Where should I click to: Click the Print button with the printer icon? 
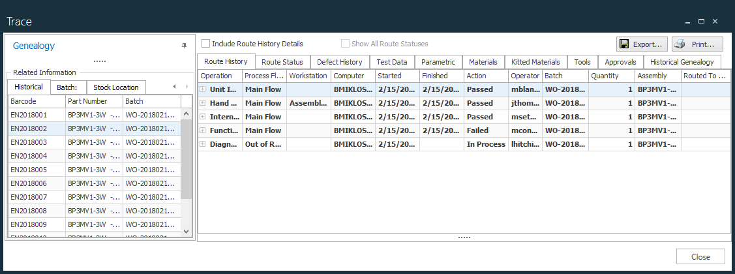[697, 44]
